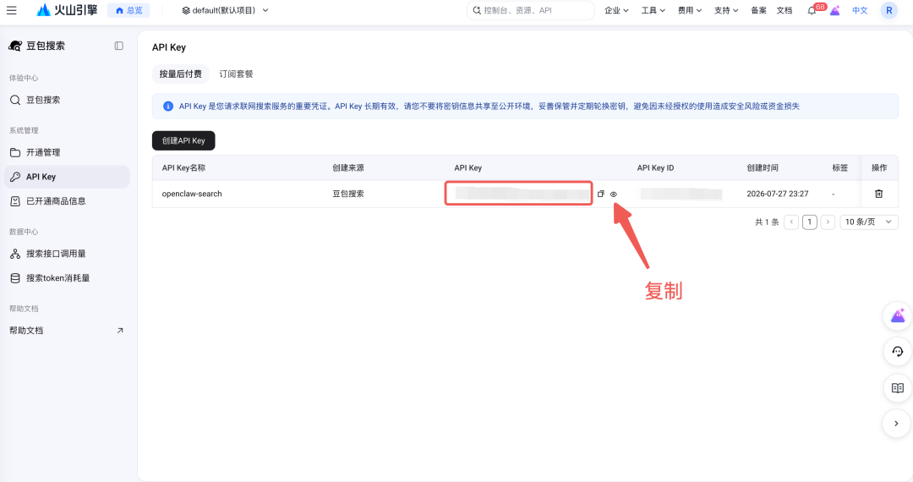
Task: Click the Volcano Engine logo
Action: (67, 10)
